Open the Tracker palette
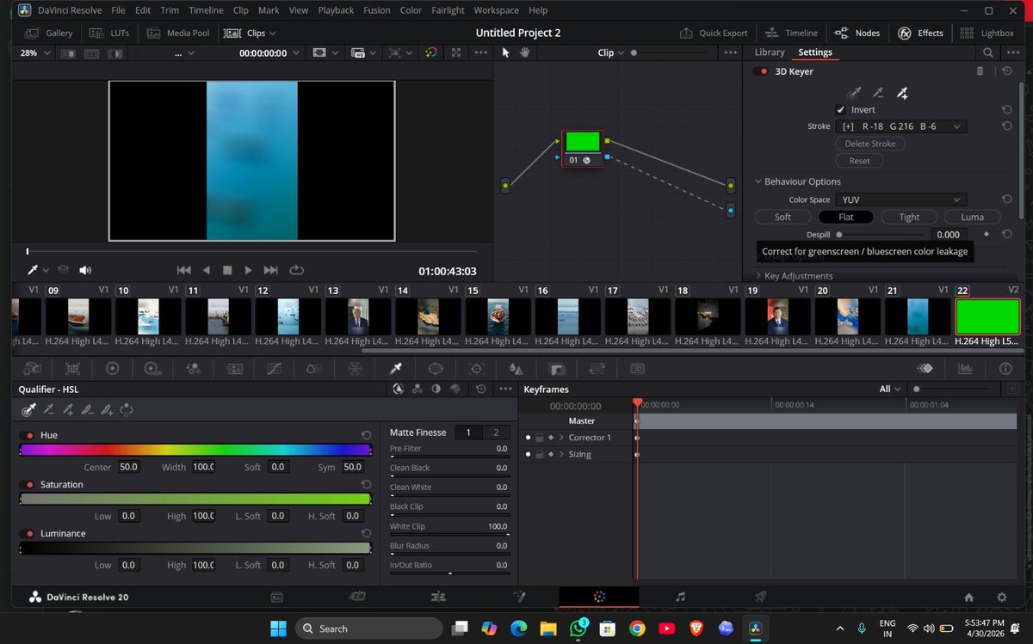Screen dimensions: 1033x644 click(476, 368)
